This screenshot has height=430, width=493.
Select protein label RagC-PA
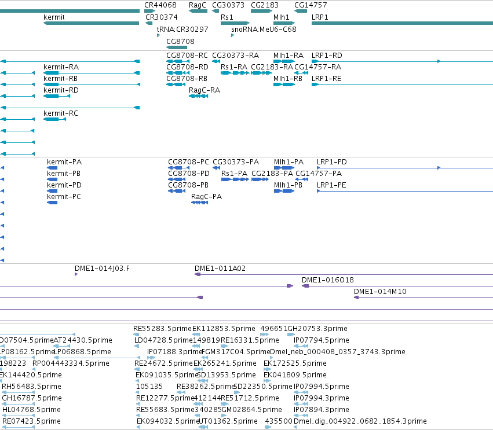pyautogui.click(x=207, y=197)
